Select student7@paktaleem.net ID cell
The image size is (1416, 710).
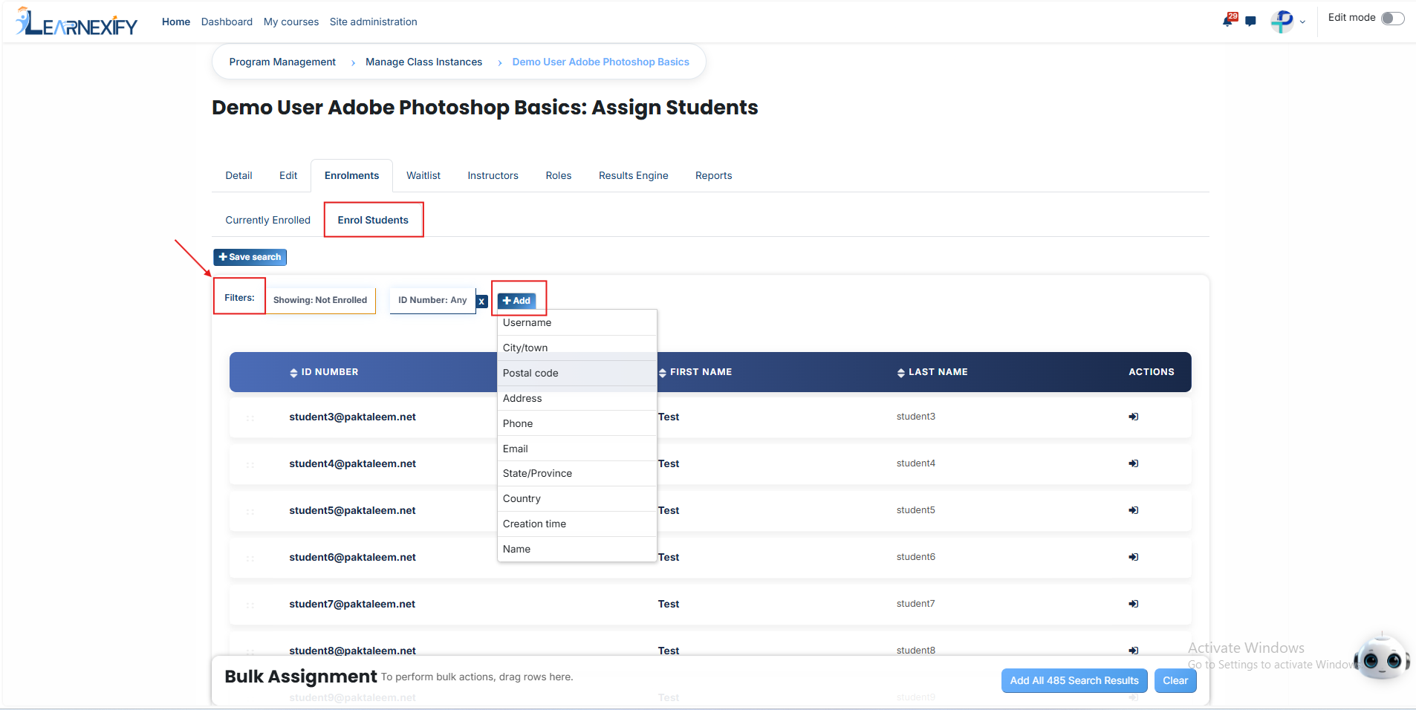[x=352, y=604]
